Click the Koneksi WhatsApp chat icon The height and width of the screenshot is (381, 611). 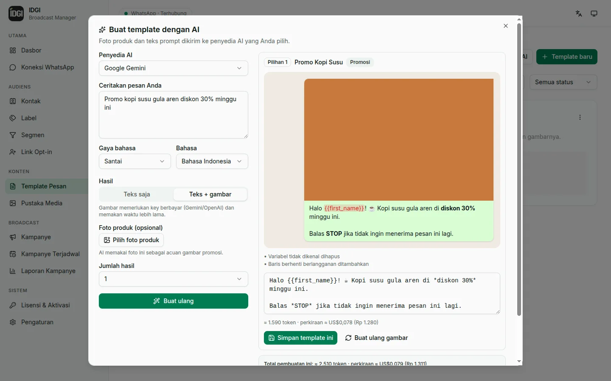13,67
